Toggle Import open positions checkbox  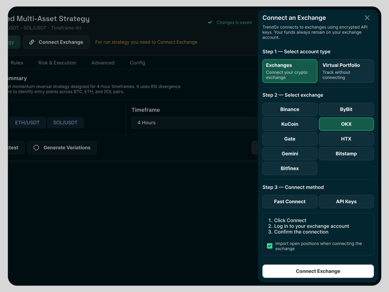(270, 246)
